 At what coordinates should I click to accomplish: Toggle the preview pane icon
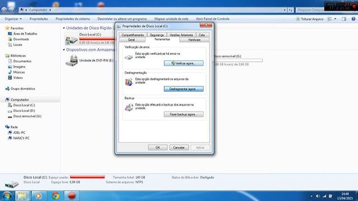pyautogui.click(x=344, y=19)
